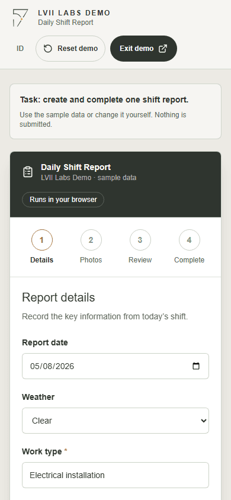Click the Work type field Electrical installation

[115, 475]
